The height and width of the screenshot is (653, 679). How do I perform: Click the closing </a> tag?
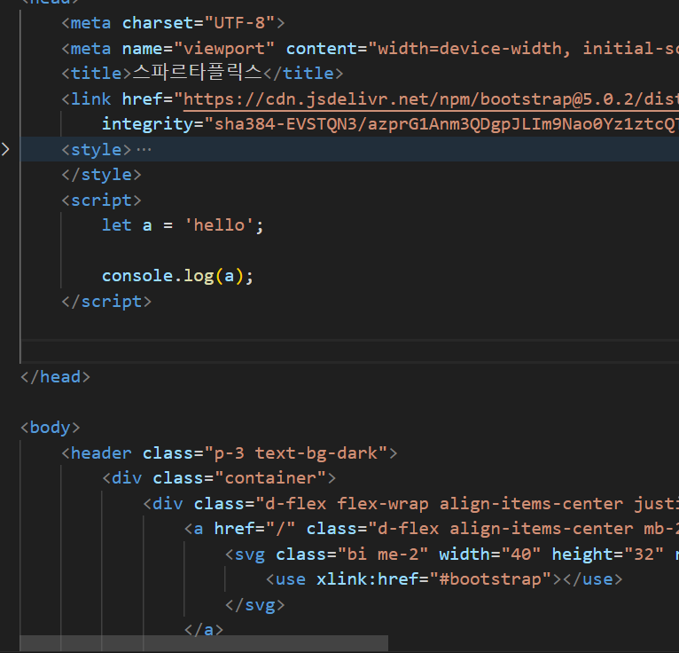204,629
